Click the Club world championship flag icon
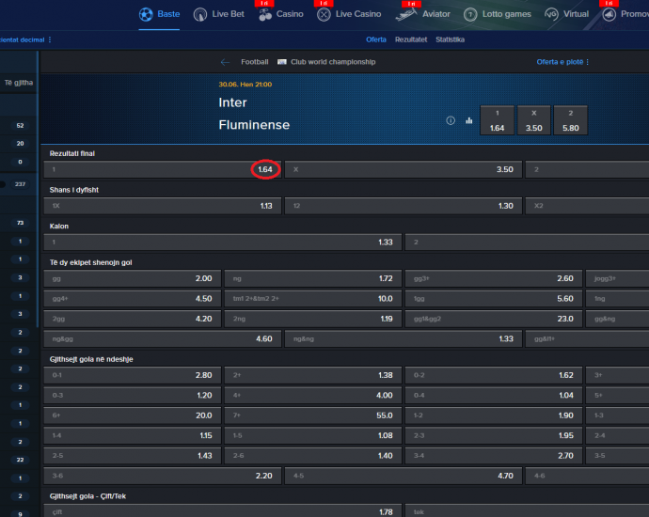The height and width of the screenshot is (517, 649). [282, 62]
